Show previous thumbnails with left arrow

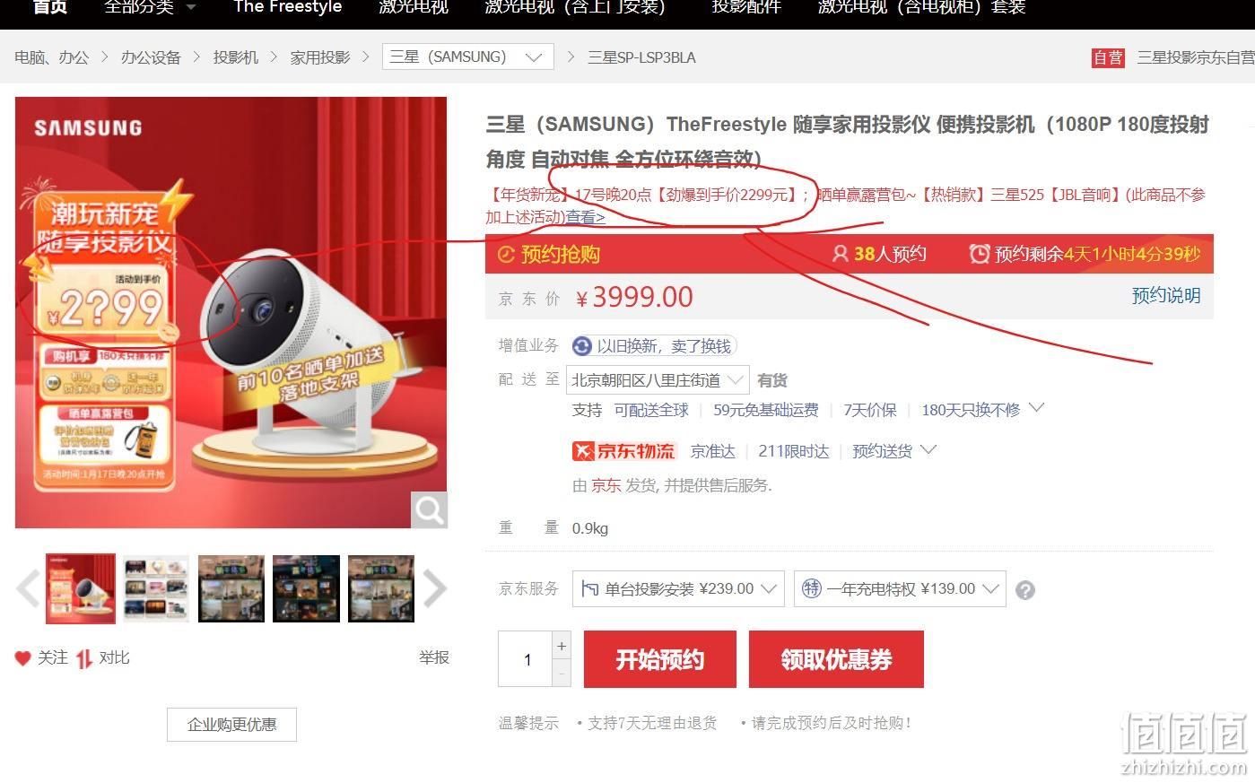click(28, 588)
